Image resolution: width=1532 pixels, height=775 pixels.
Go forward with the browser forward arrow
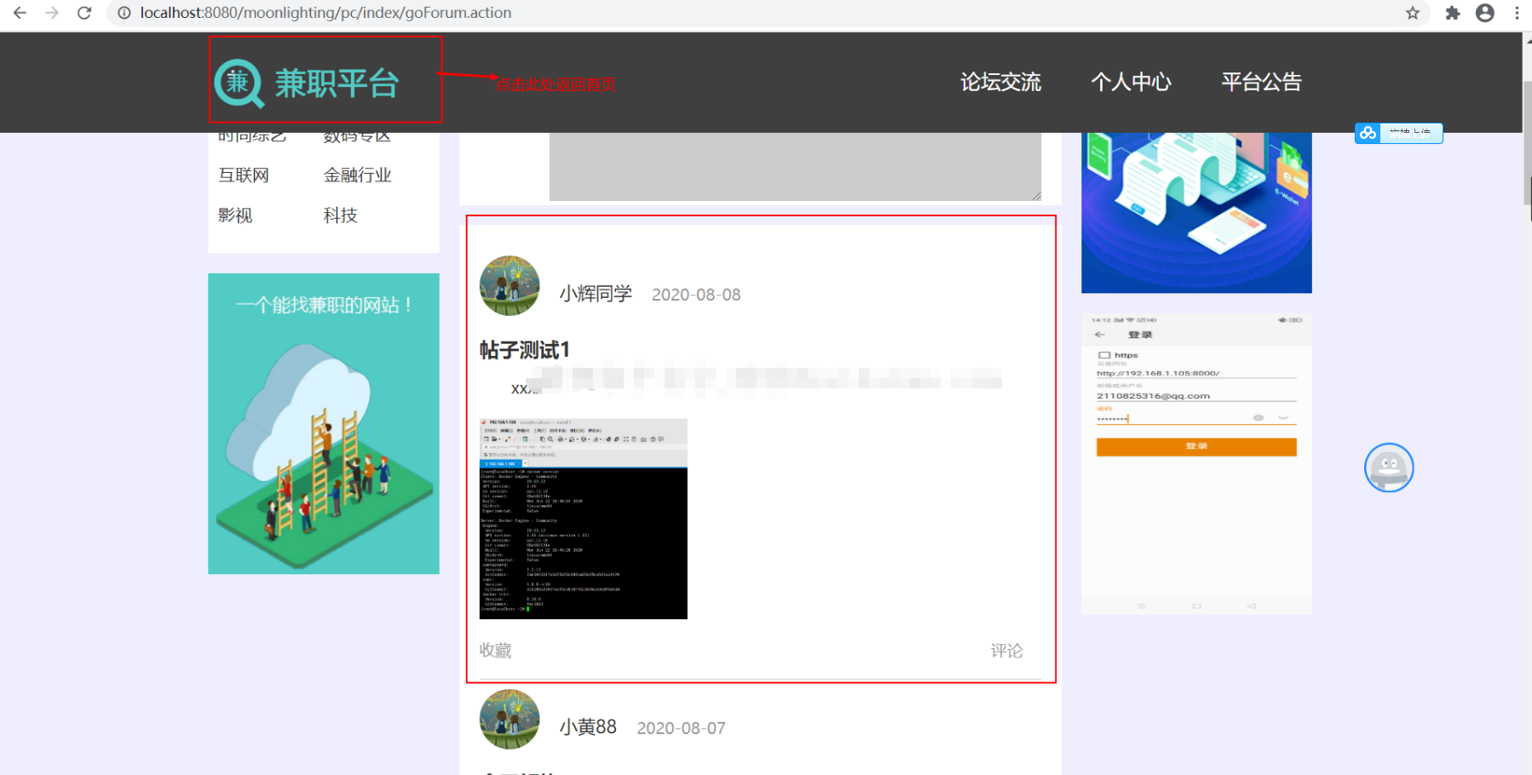tap(52, 13)
